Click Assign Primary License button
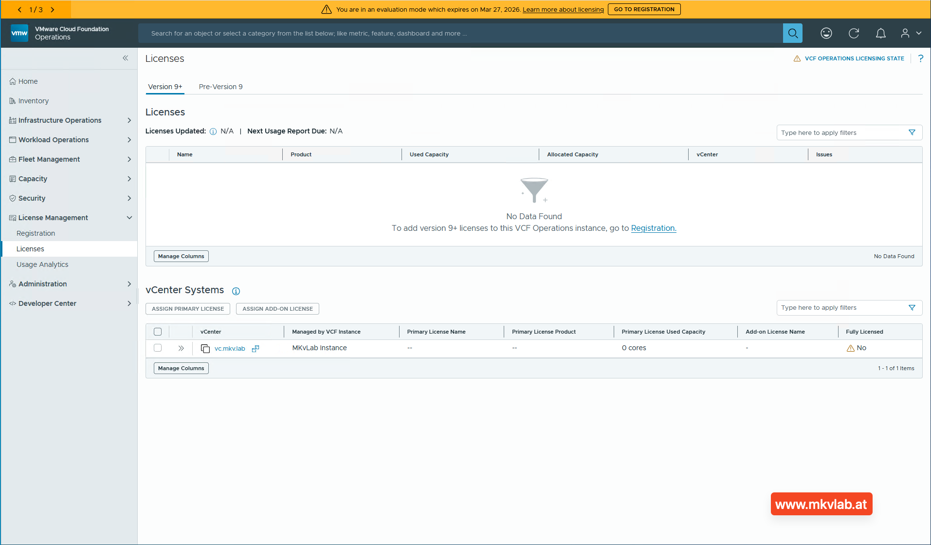The width and height of the screenshot is (931, 545). coord(188,309)
